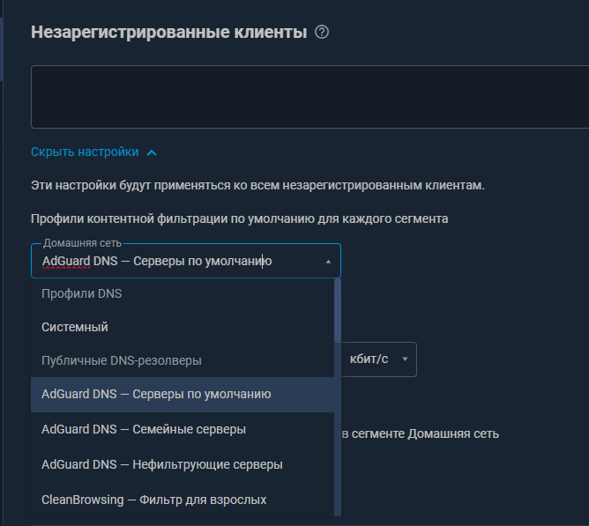Viewport: 589px width, 526px height.
Task: Choose CleanBrowsing — Фильтр для взрослых option
Action: click(183, 500)
